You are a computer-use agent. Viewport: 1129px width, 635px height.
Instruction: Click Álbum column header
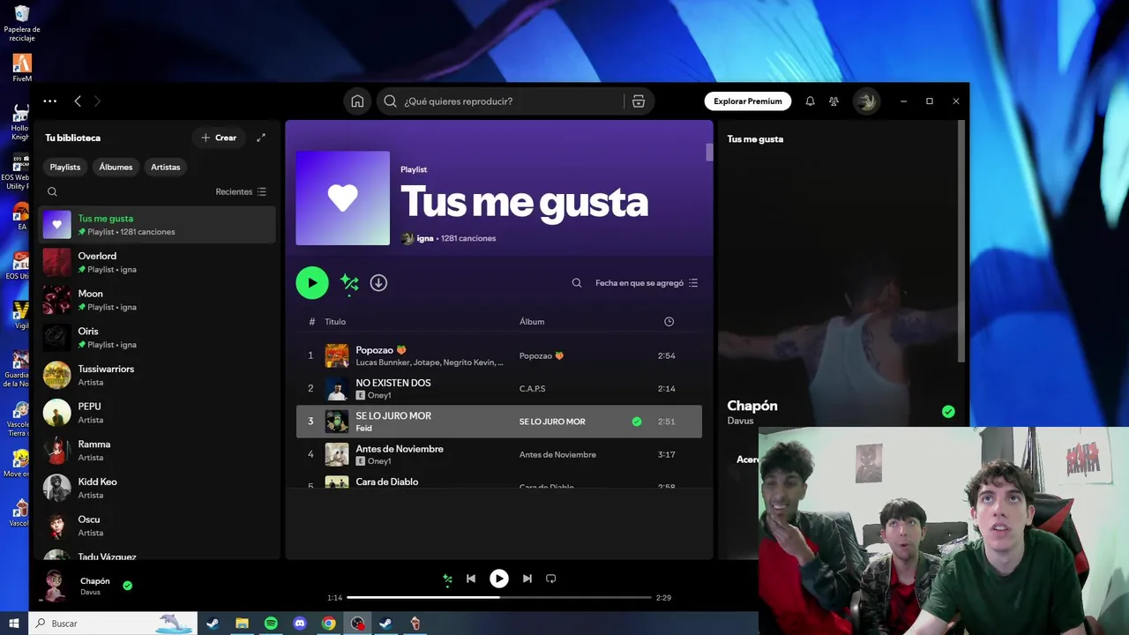tap(532, 322)
